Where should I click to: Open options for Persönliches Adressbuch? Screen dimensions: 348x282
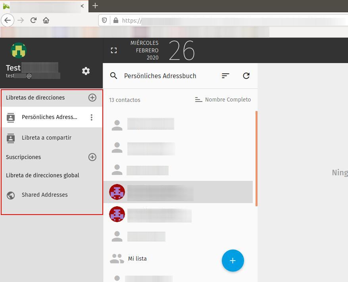[x=92, y=117]
